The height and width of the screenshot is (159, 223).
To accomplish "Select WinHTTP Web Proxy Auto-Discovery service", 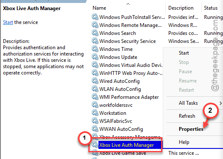I will tap(131, 73).
